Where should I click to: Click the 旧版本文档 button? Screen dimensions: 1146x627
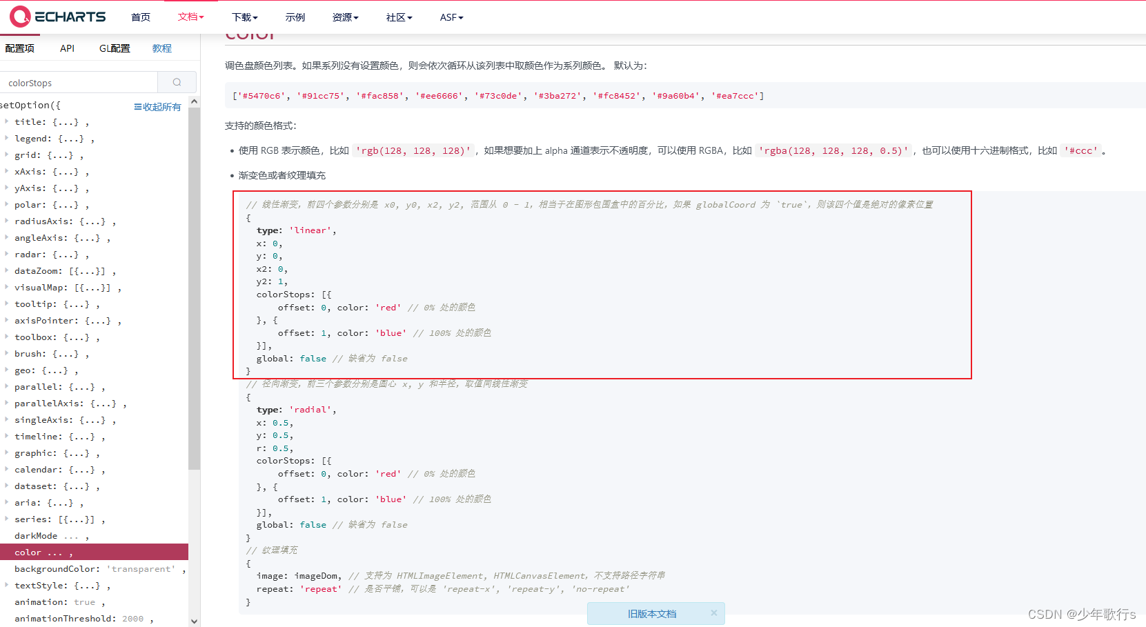pyautogui.click(x=653, y=613)
